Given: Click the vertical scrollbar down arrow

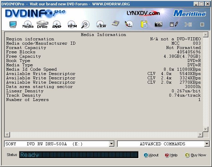Looking at the screenshot, I should pyautogui.click(x=206, y=129).
